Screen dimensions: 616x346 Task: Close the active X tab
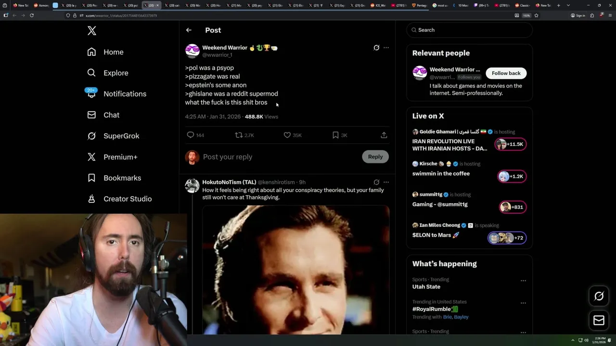pyautogui.click(x=157, y=5)
